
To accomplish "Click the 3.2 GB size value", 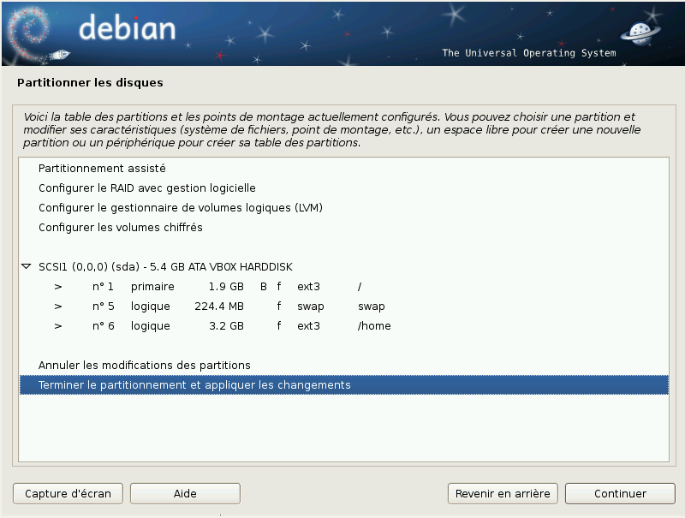I will 226,326.
